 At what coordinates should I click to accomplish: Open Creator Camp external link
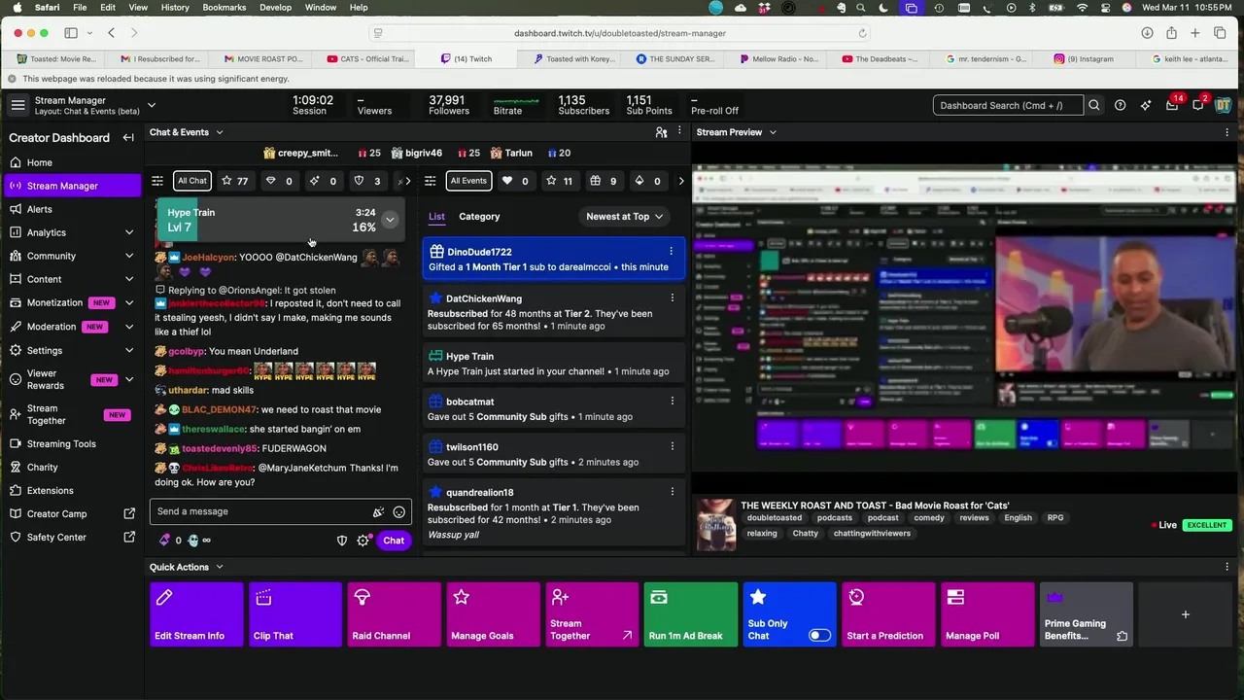[x=73, y=513]
